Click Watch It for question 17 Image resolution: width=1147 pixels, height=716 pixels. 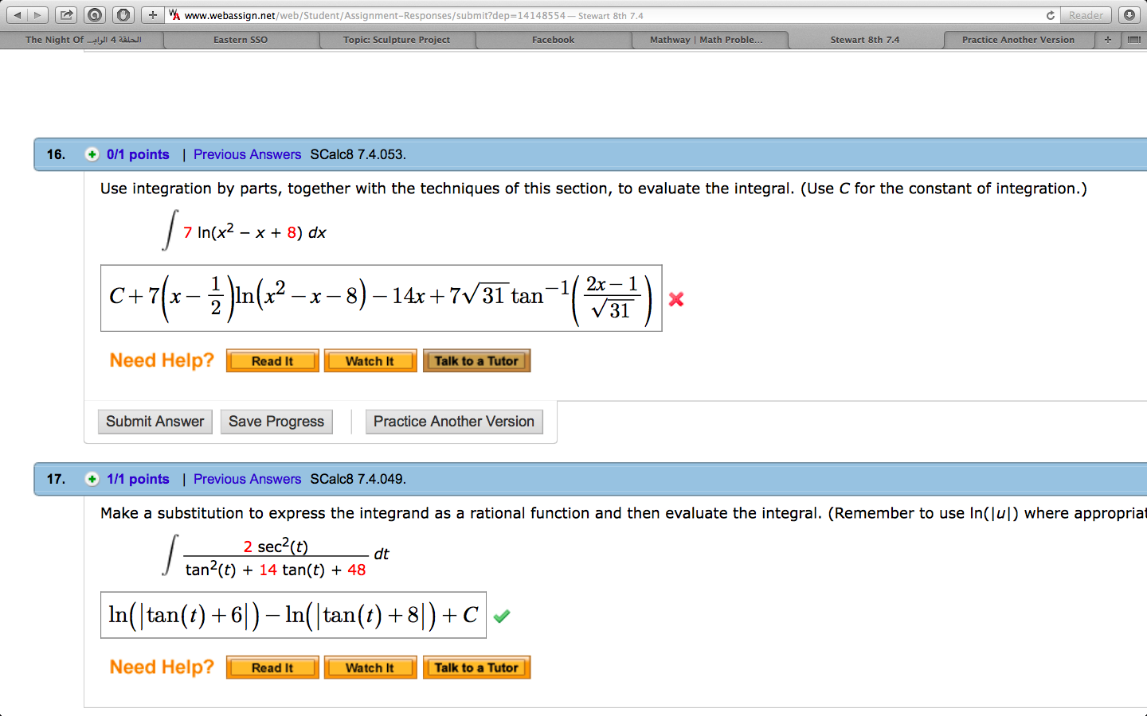(370, 667)
